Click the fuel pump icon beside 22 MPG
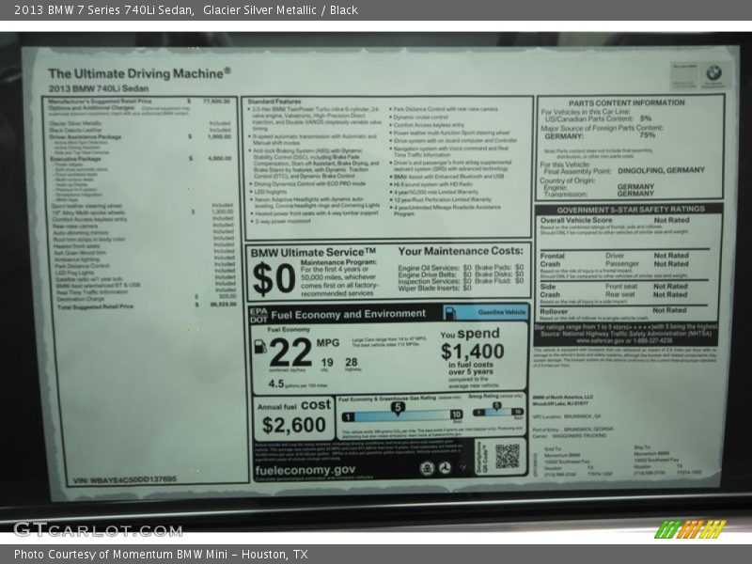This screenshot has height=564, width=752. tap(260, 346)
